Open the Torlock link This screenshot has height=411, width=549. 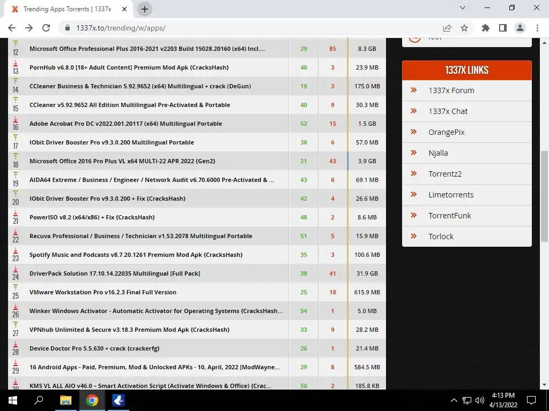click(x=441, y=237)
